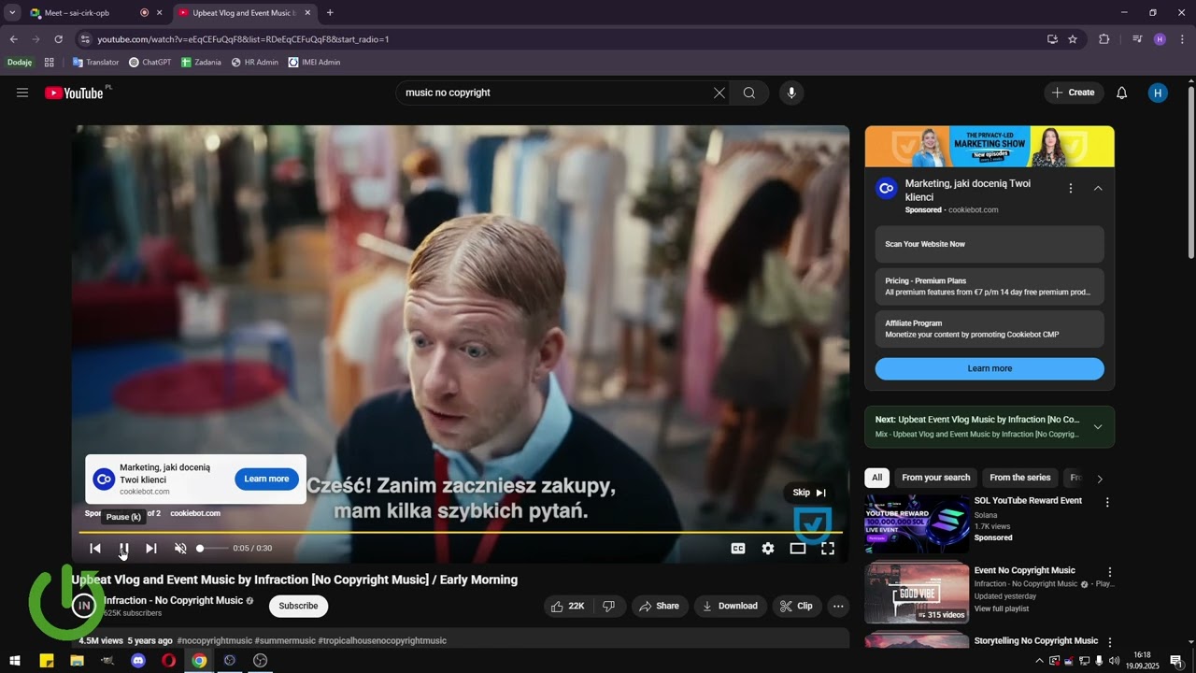The height and width of the screenshot is (673, 1196).
Task: Open Event No Copyright Music playlist thumbnail
Action: pyautogui.click(x=917, y=593)
